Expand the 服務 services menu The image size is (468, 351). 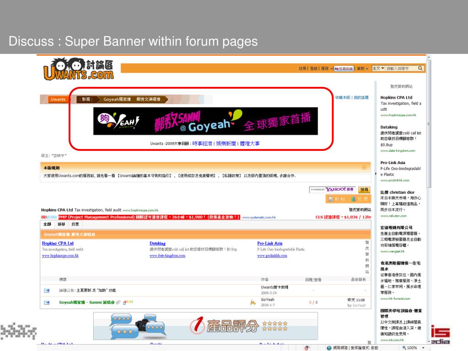(x=326, y=69)
